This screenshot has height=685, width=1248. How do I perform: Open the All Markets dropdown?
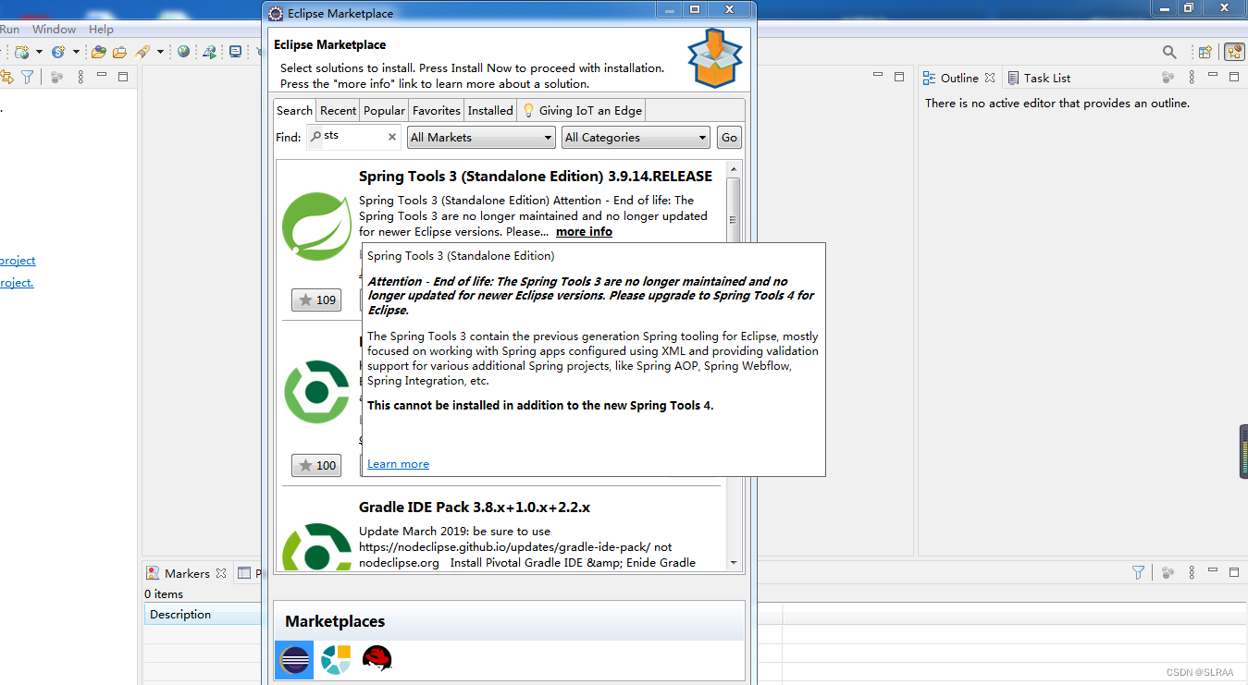481,138
